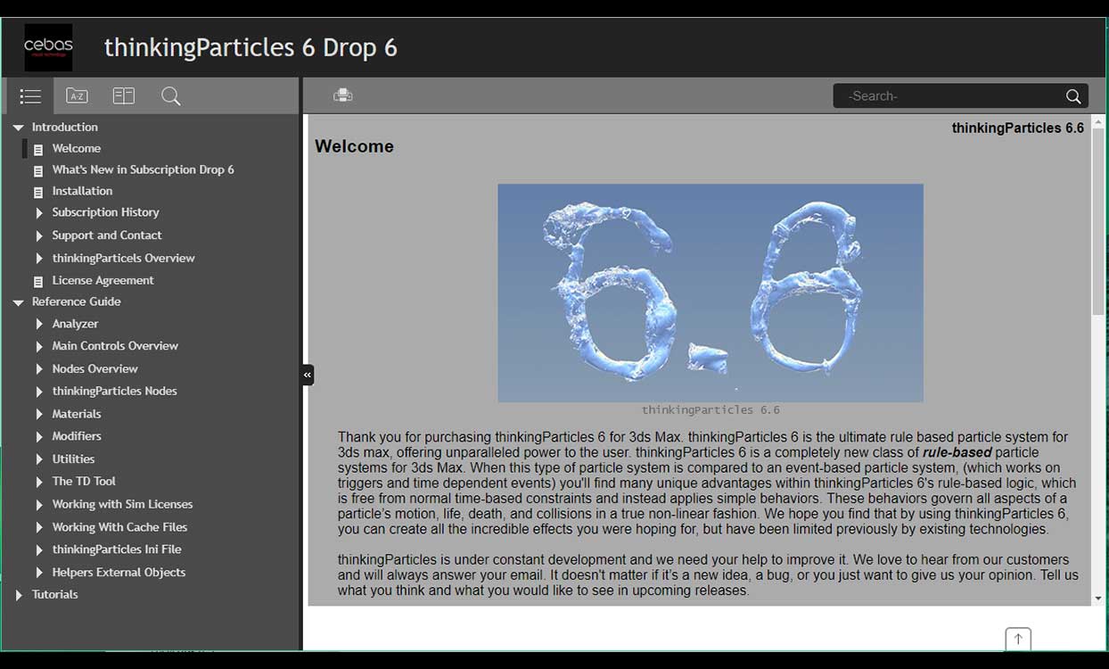Viewport: 1109px width, 669px height.
Task: Click the Welcome page heading
Action: click(x=354, y=146)
